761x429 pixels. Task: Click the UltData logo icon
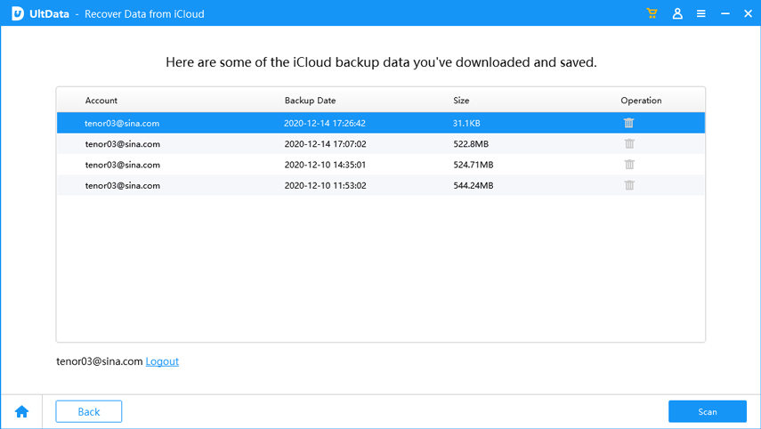coord(17,13)
